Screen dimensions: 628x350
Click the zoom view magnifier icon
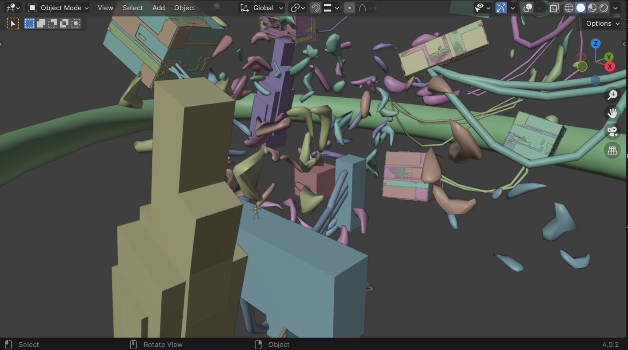pos(612,95)
